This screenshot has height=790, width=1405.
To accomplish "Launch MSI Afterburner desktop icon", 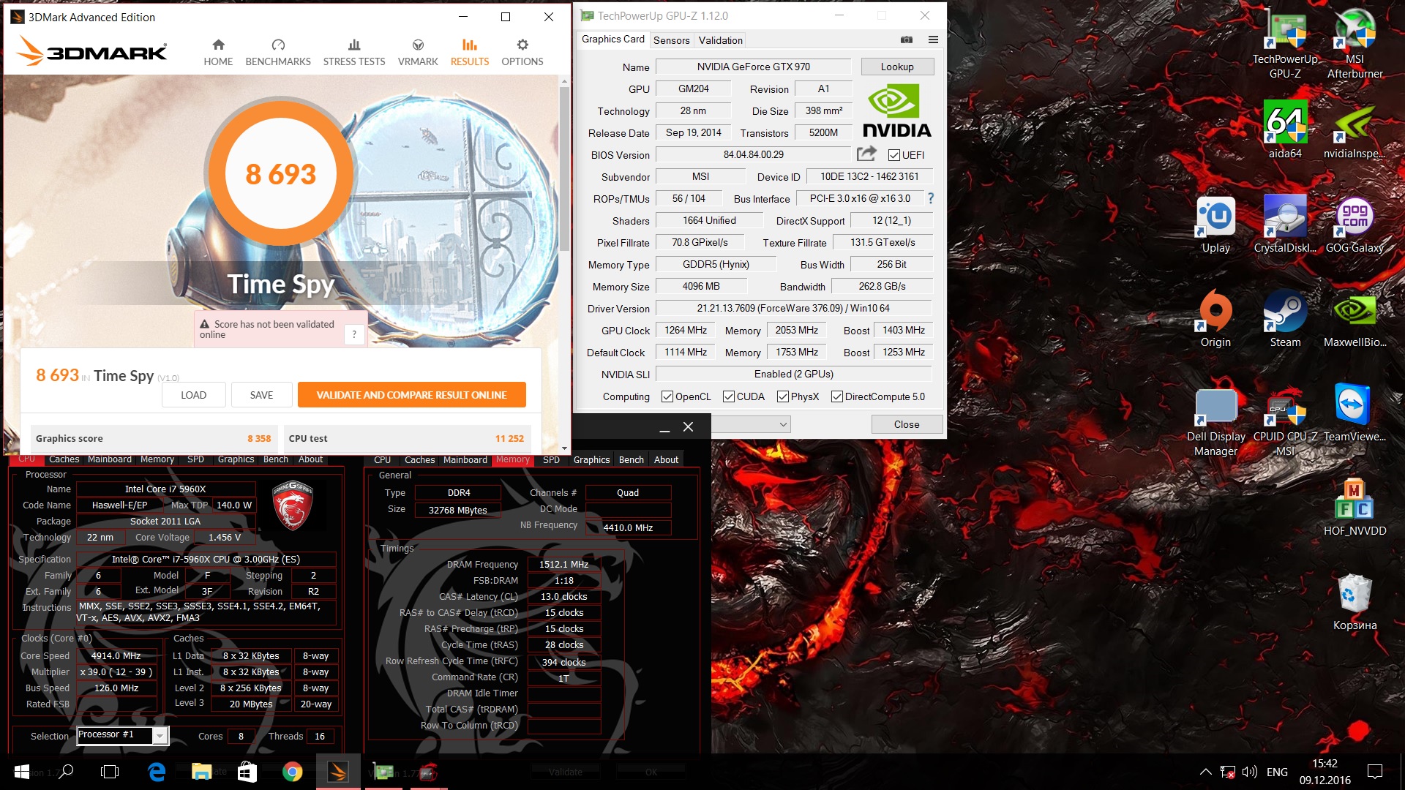I will pos(1355,44).
